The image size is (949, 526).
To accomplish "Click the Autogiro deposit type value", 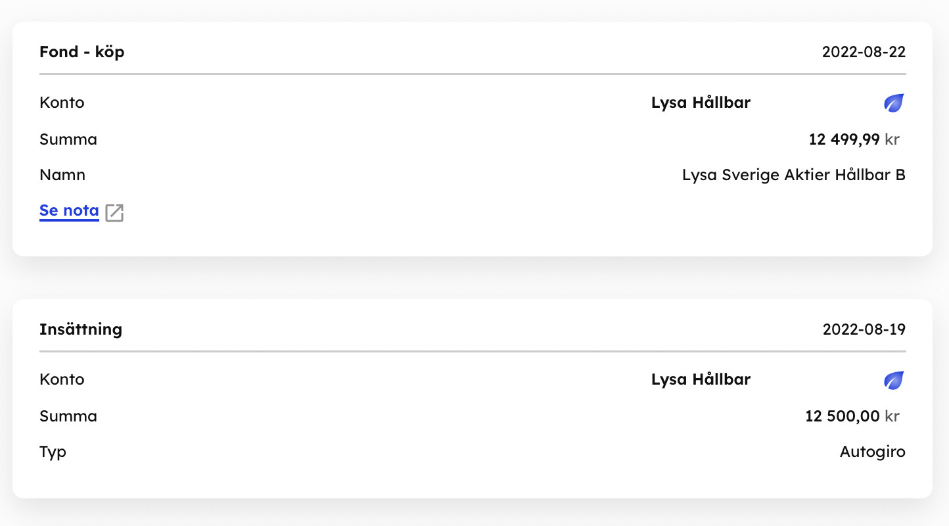I will (x=872, y=452).
